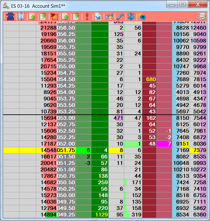The width and height of the screenshot is (210, 221).
Task: Select price cell 056.50
Action: pos(66,28)
